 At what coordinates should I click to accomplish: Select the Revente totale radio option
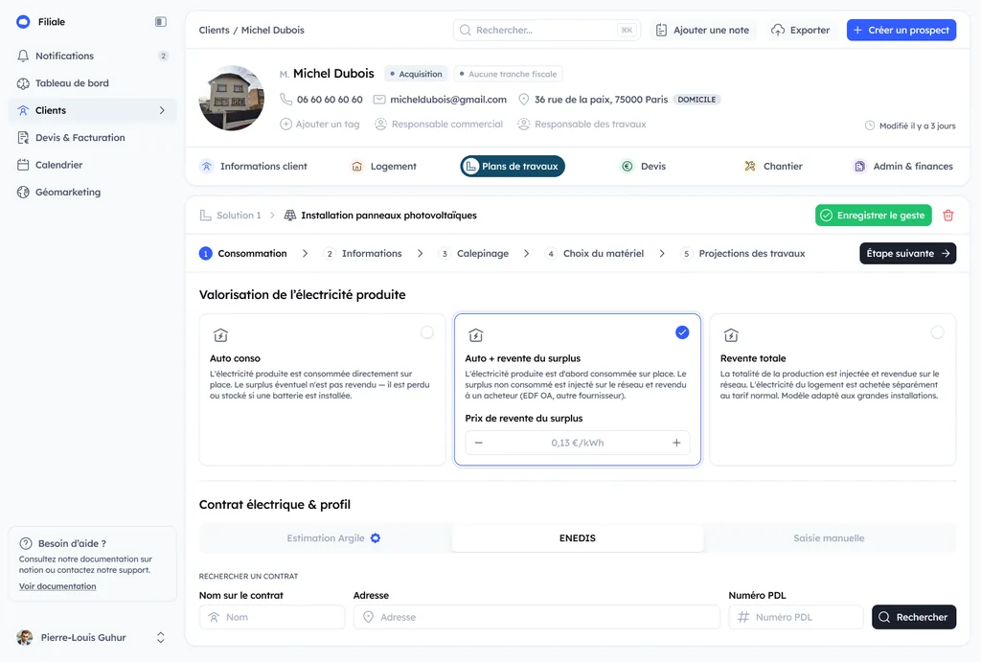[937, 332]
